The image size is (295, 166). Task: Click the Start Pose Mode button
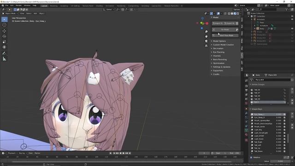225,36
